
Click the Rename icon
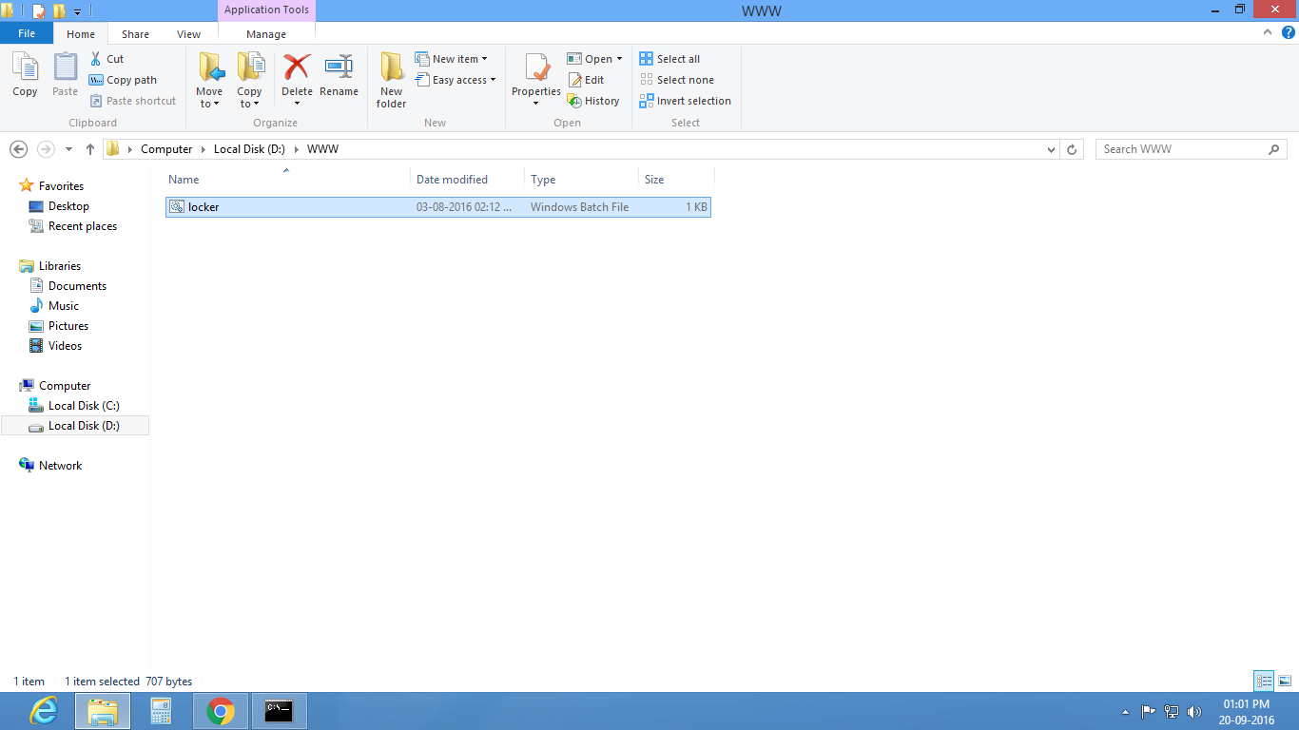tap(339, 76)
